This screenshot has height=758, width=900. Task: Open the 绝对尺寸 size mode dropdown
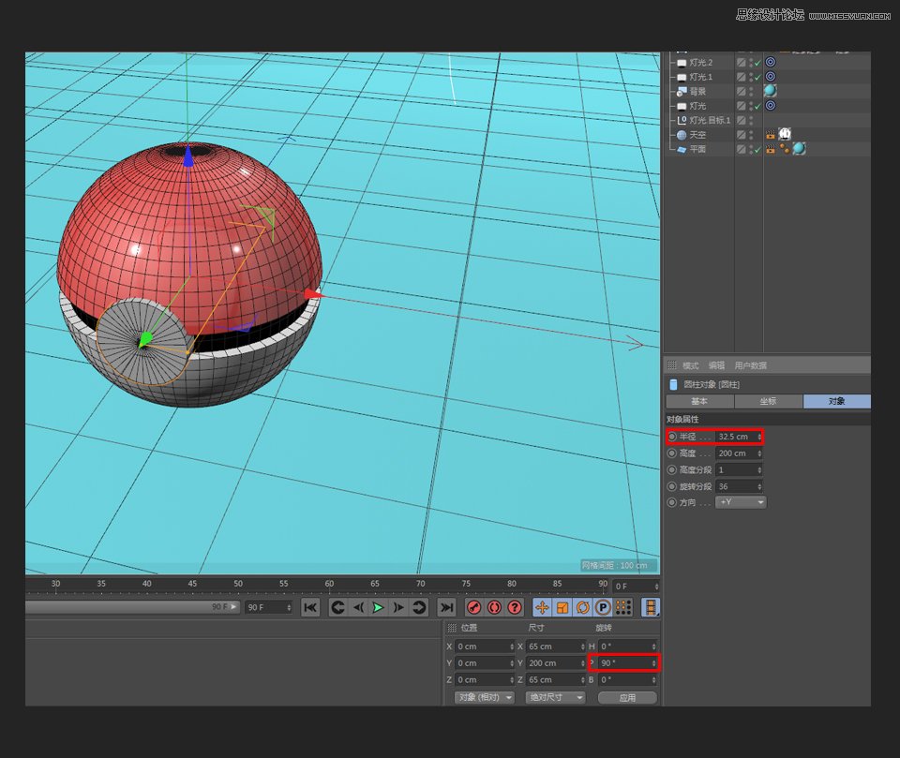pyautogui.click(x=555, y=697)
